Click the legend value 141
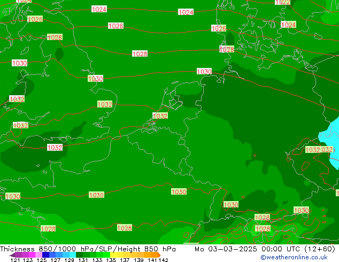The image size is (339, 262). (152, 260)
